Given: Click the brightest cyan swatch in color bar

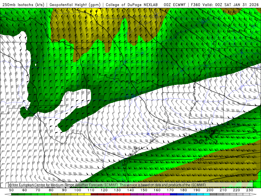Looking at the screenshot, I should (207, 194).
